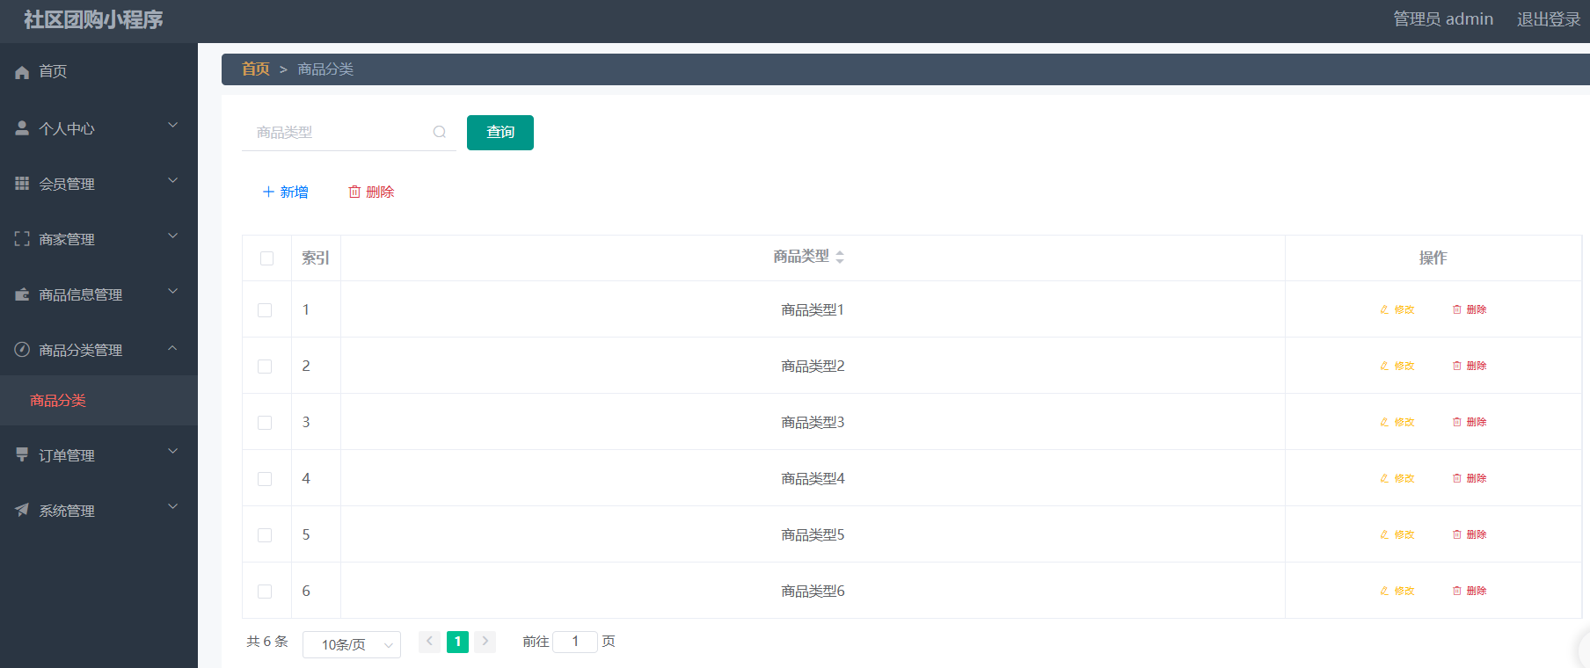
Task: Click the 管理员 admin label
Action: pos(1443,19)
